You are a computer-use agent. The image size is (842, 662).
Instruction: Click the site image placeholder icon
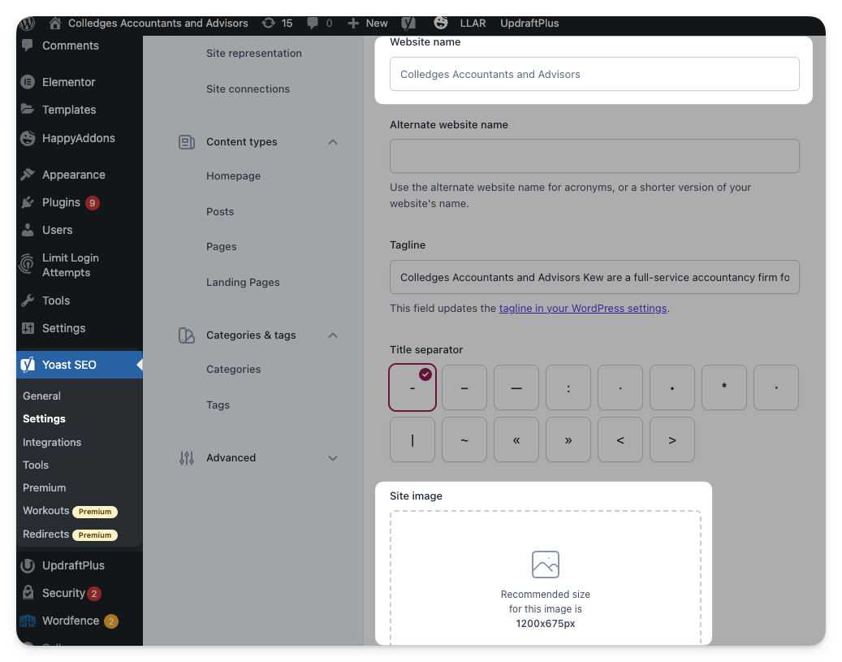point(545,565)
